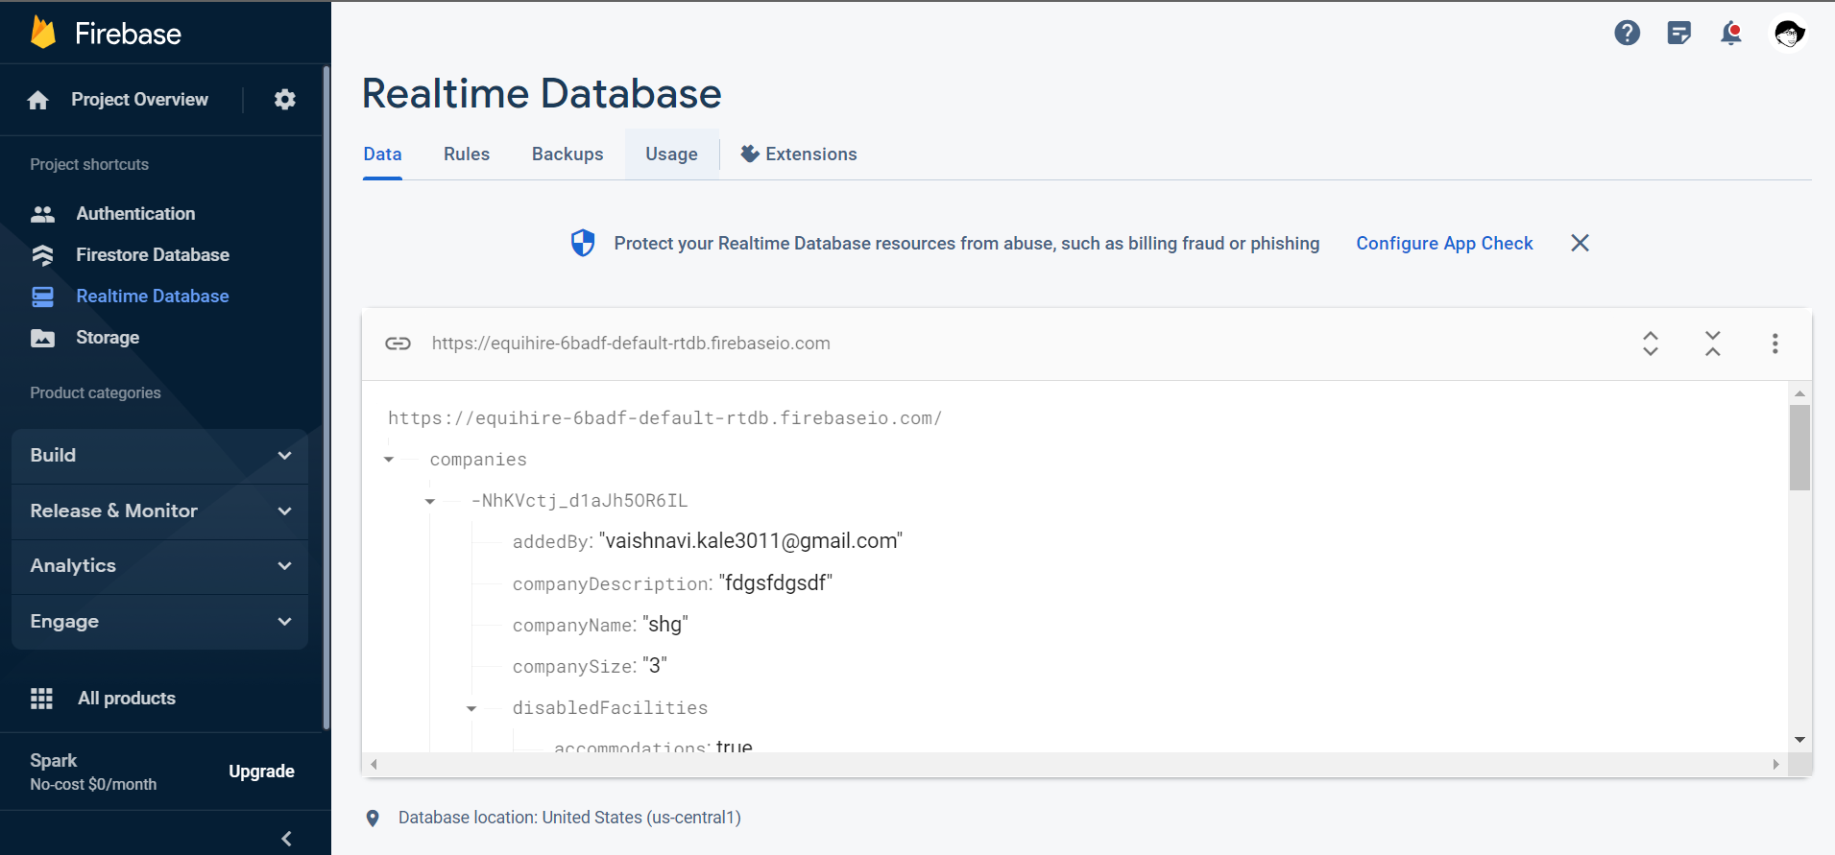Screen dimensions: 1835x855
Task: Open the All products page
Action: [127, 699]
